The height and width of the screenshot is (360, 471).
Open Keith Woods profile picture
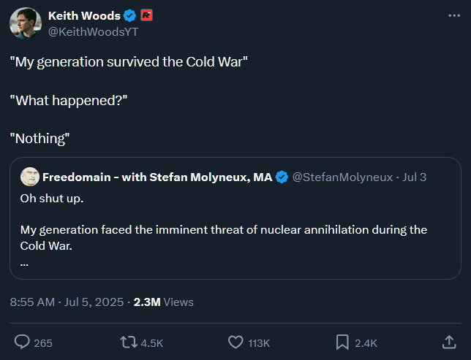tap(26, 23)
